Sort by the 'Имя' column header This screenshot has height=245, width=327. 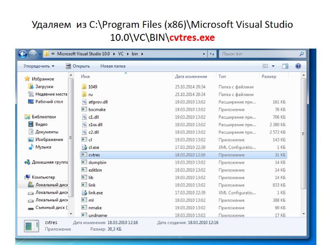[85, 76]
